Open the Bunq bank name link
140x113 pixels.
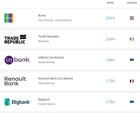pyautogui.click(x=42, y=16)
